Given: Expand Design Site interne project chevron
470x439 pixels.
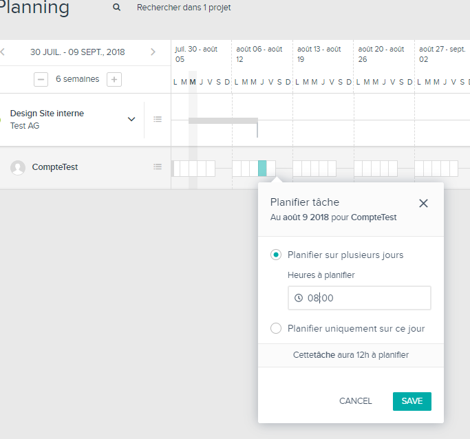Looking at the screenshot, I should click(x=131, y=119).
